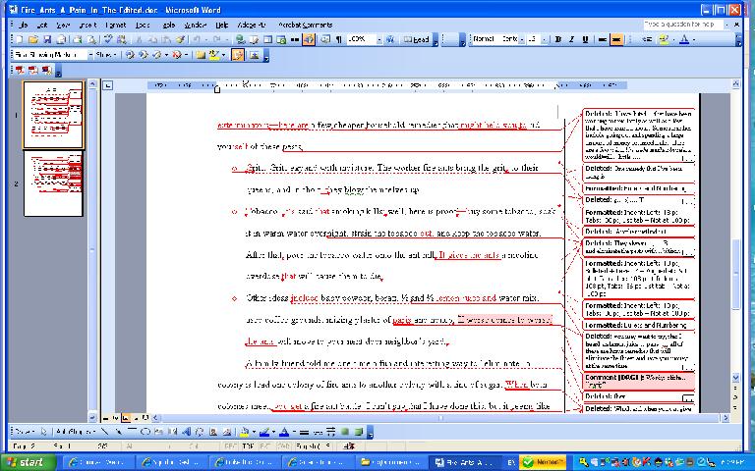755x471 pixels.
Task: Open the Window menu
Action: [x=195, y=25]
